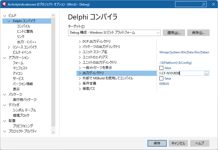
Task: Expand the 検索パス option row
Action: click(80, 89)
